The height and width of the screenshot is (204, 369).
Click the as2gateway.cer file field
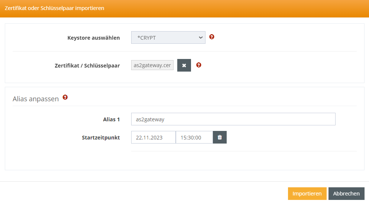[x=152, y=65]
